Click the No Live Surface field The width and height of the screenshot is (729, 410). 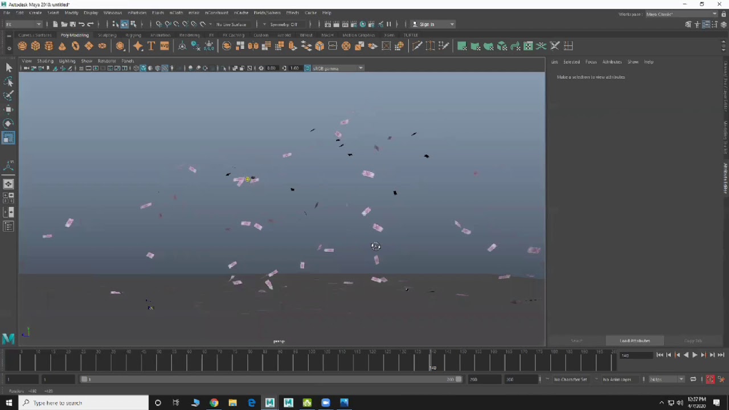(x=231, y=24)
